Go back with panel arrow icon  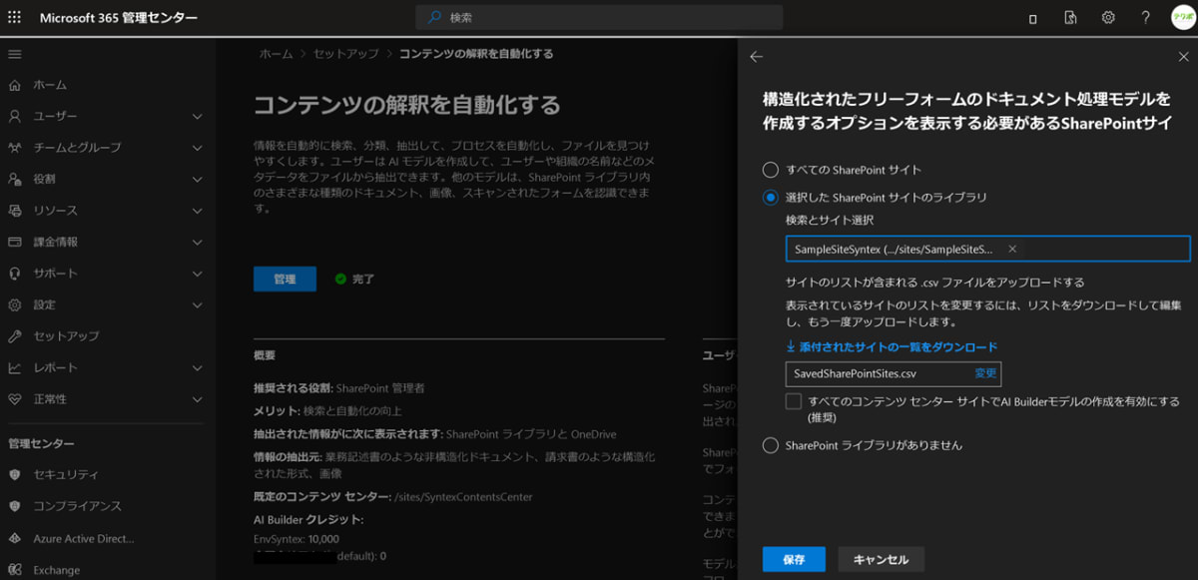[x=756, y=57]
